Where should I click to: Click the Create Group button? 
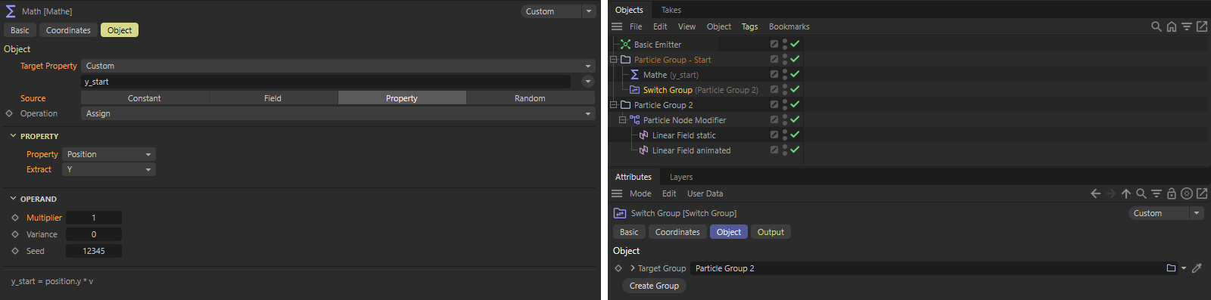[x=654, y=286]
